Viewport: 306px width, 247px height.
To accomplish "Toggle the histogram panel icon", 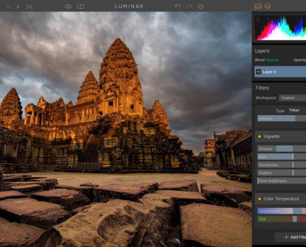I will click(x=258, y=6).
